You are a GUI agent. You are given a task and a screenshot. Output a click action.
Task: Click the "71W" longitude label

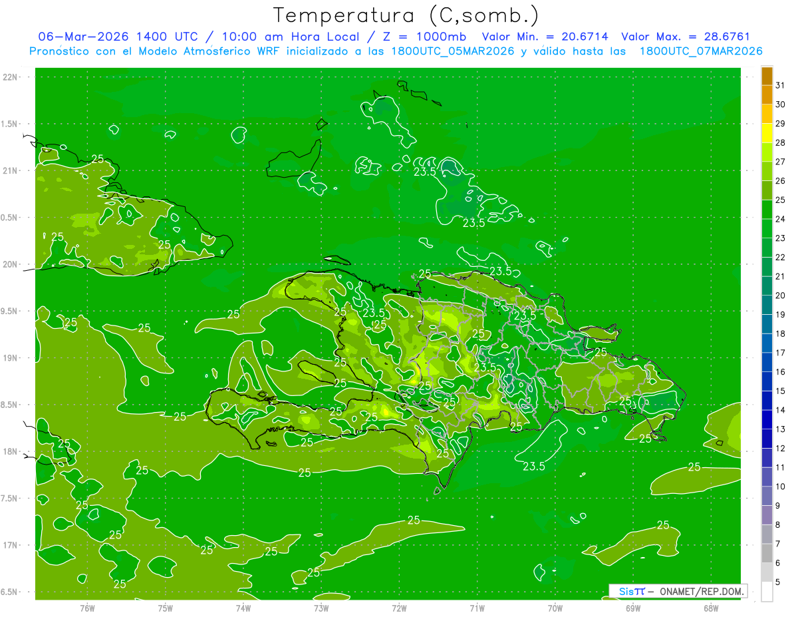tap(477, 608)
